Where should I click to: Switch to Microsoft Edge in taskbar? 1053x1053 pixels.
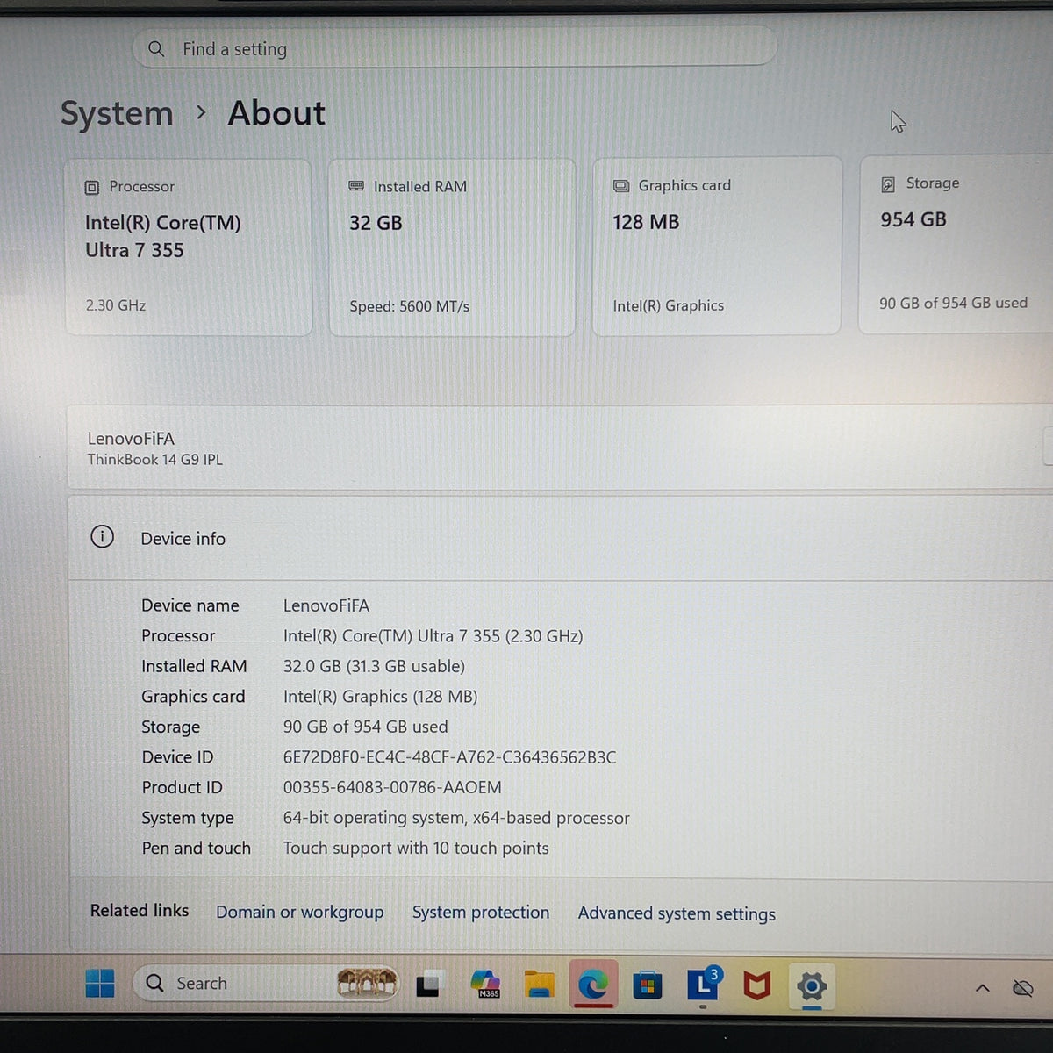(x=593, y=985)
